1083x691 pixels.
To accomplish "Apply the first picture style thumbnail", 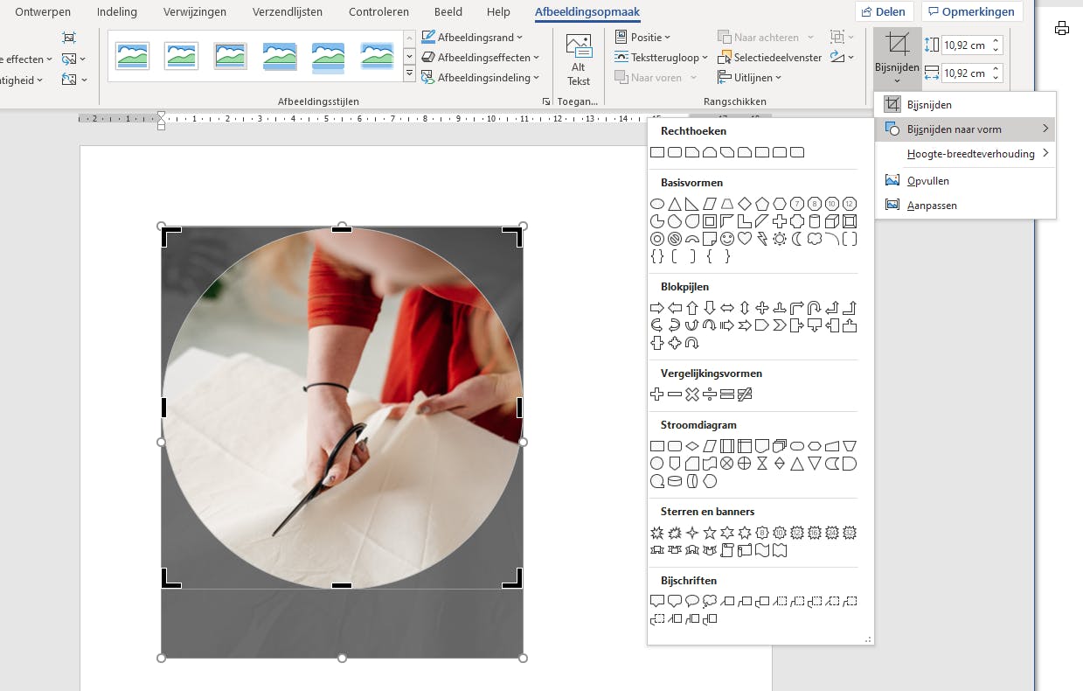I will pos(133,56).
